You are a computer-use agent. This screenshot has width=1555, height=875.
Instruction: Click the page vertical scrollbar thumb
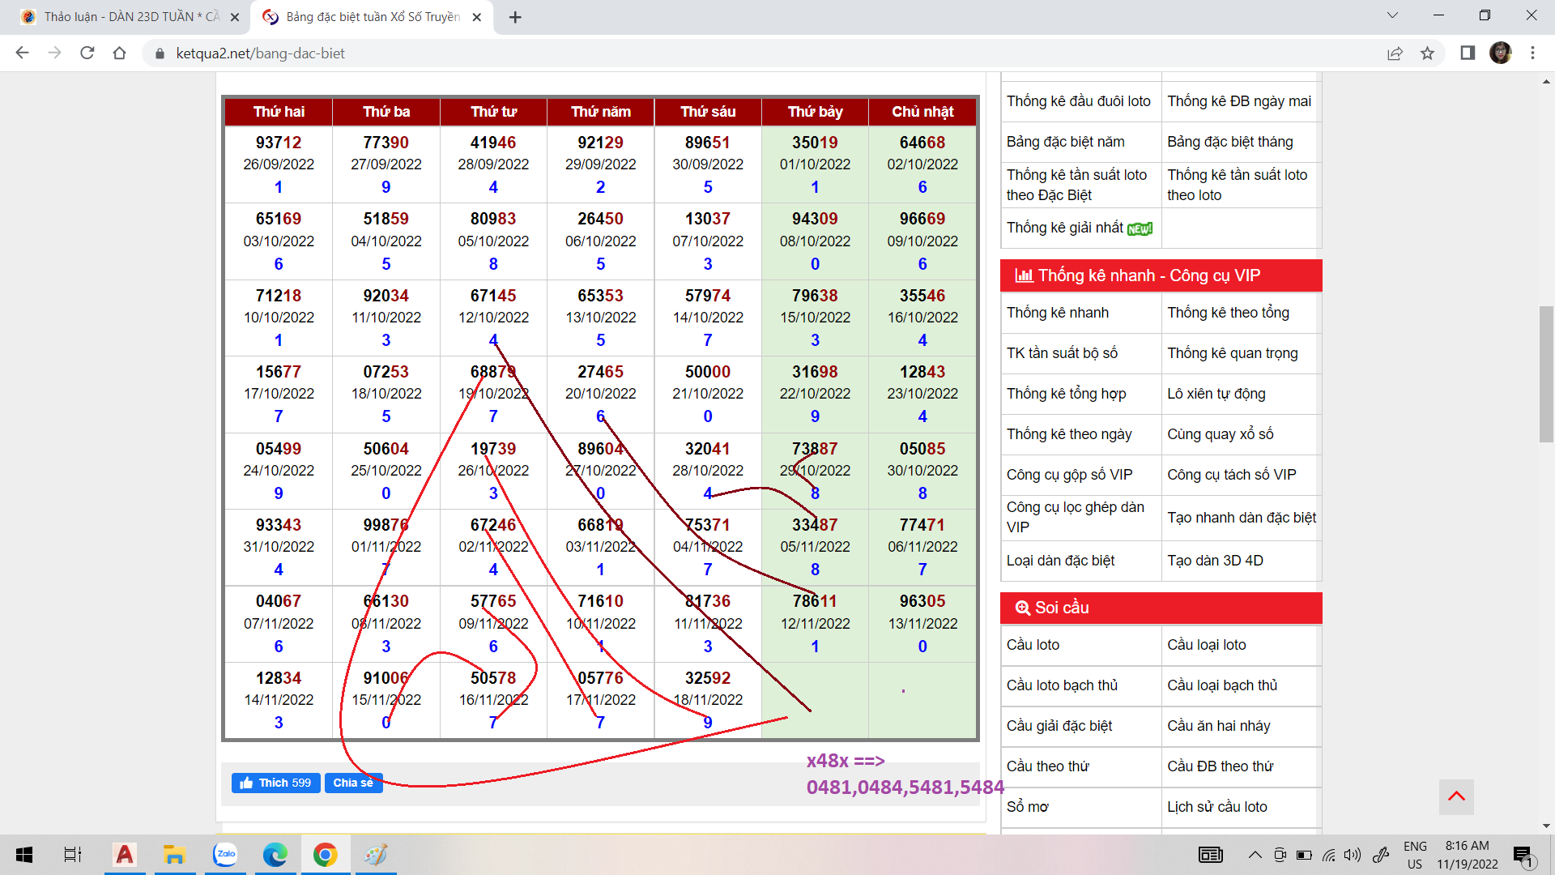coord(1546,373)
